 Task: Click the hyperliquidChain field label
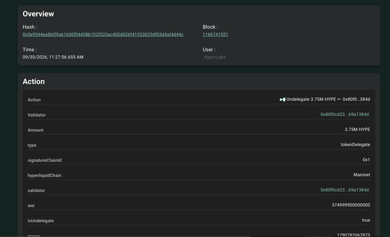point(44,176)
